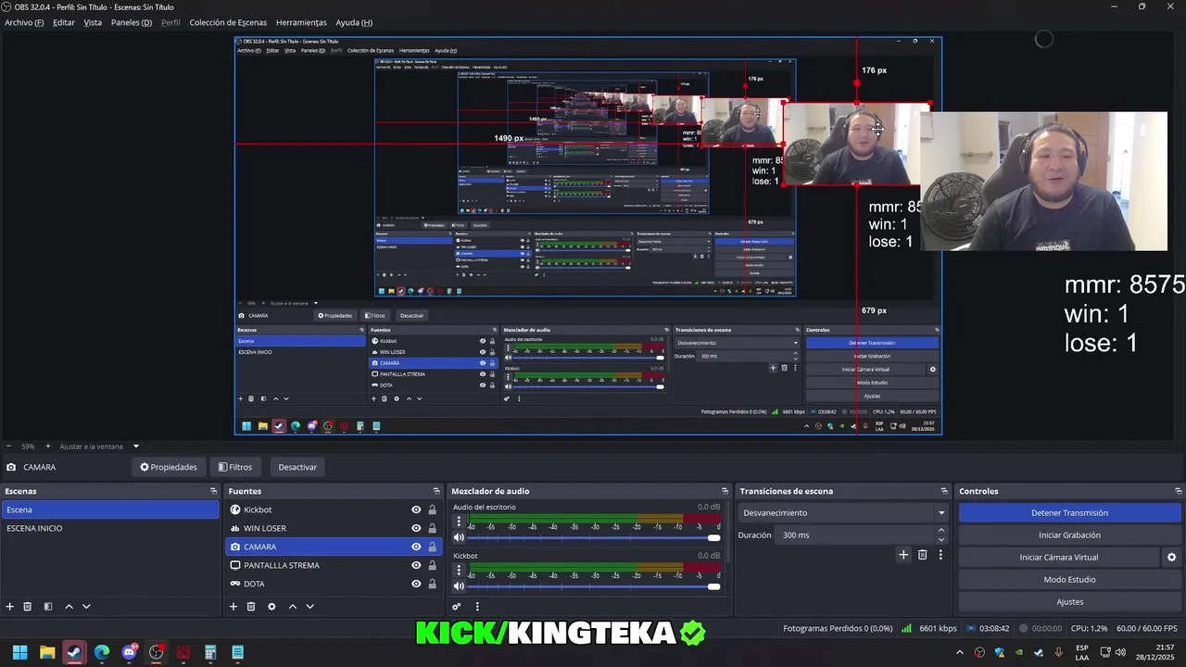The image size is (1186, 667).
Task: Decrease transition duration with down arrow
Action: tap(941, 539)
